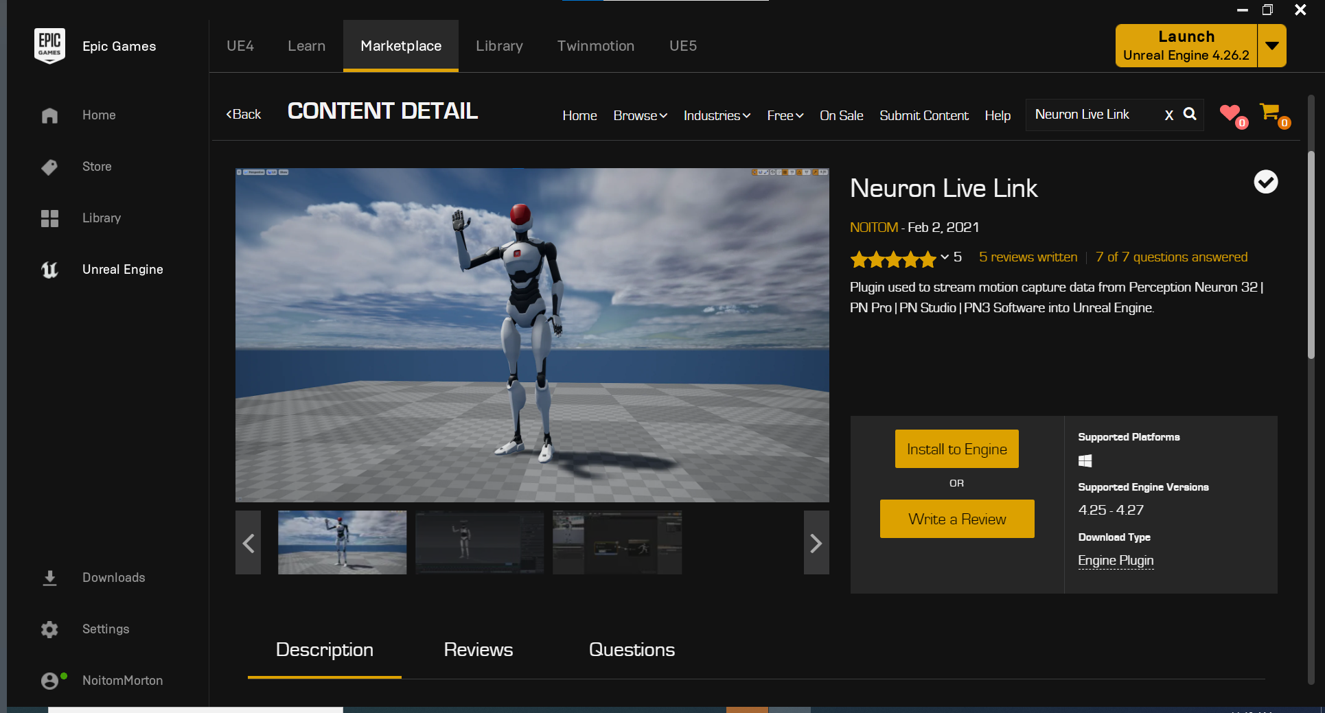The image size is (1325, 713).
Task: Click Install to Engine button
Action: pos(957,449)
